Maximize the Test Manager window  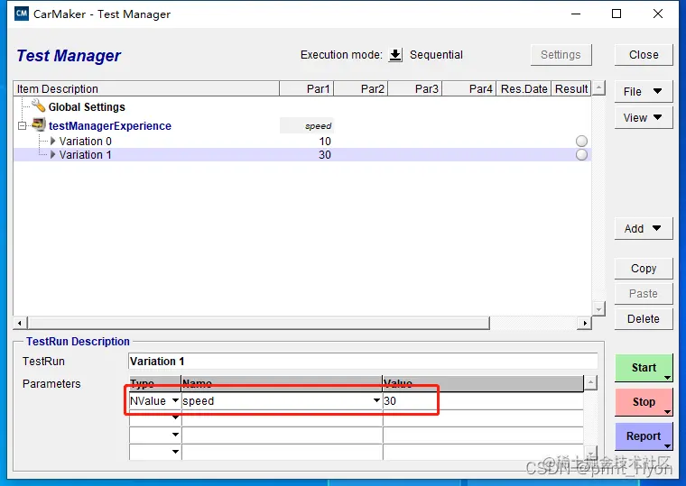coord(616,14)
